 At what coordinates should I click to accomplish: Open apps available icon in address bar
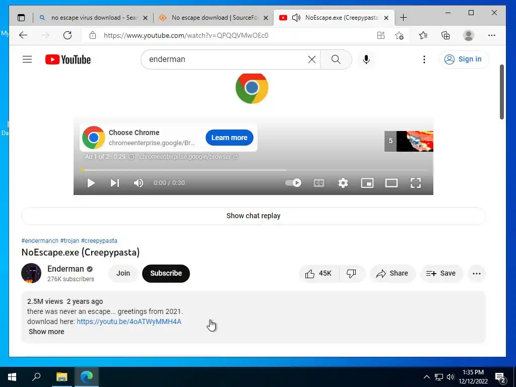tap(381, 35)
